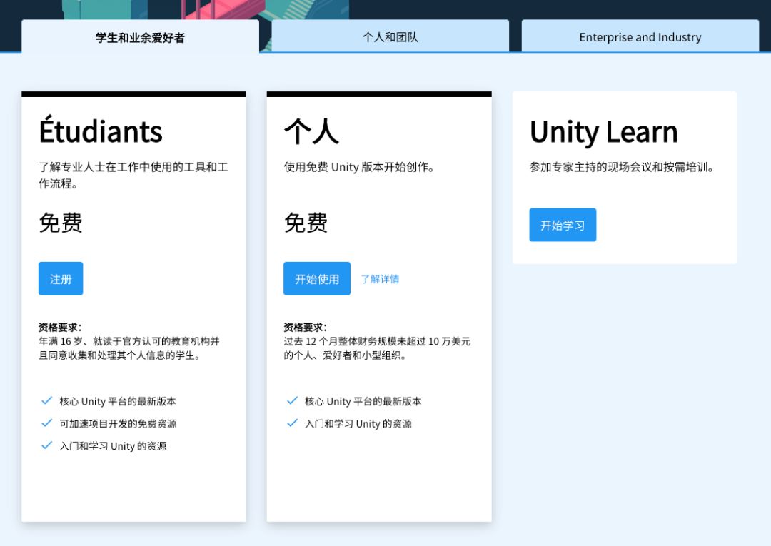Click the 个人 card heading
The width and height of the screenshot is (771, 546).
point(311,131)
